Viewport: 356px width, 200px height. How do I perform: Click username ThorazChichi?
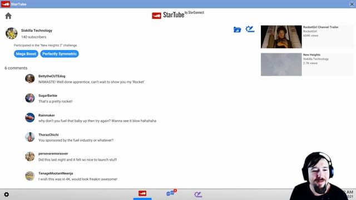(x=48, y=134)
